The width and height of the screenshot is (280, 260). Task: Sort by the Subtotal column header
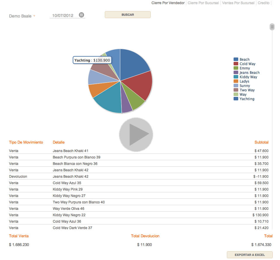pyautogui.click(x=261, y=142)
